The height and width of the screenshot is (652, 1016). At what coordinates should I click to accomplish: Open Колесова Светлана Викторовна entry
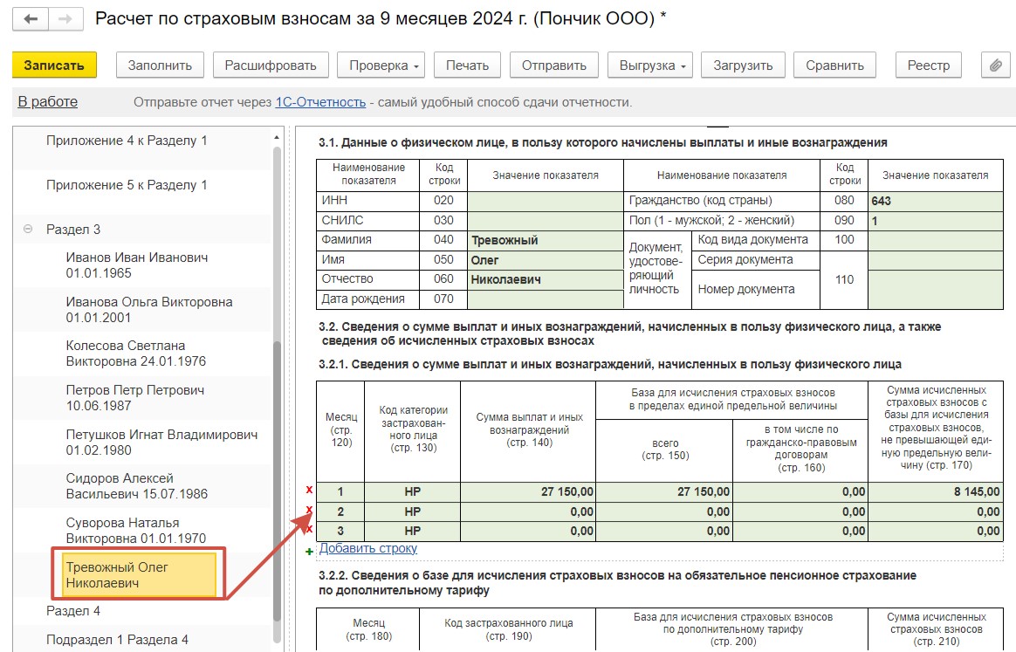136,353
